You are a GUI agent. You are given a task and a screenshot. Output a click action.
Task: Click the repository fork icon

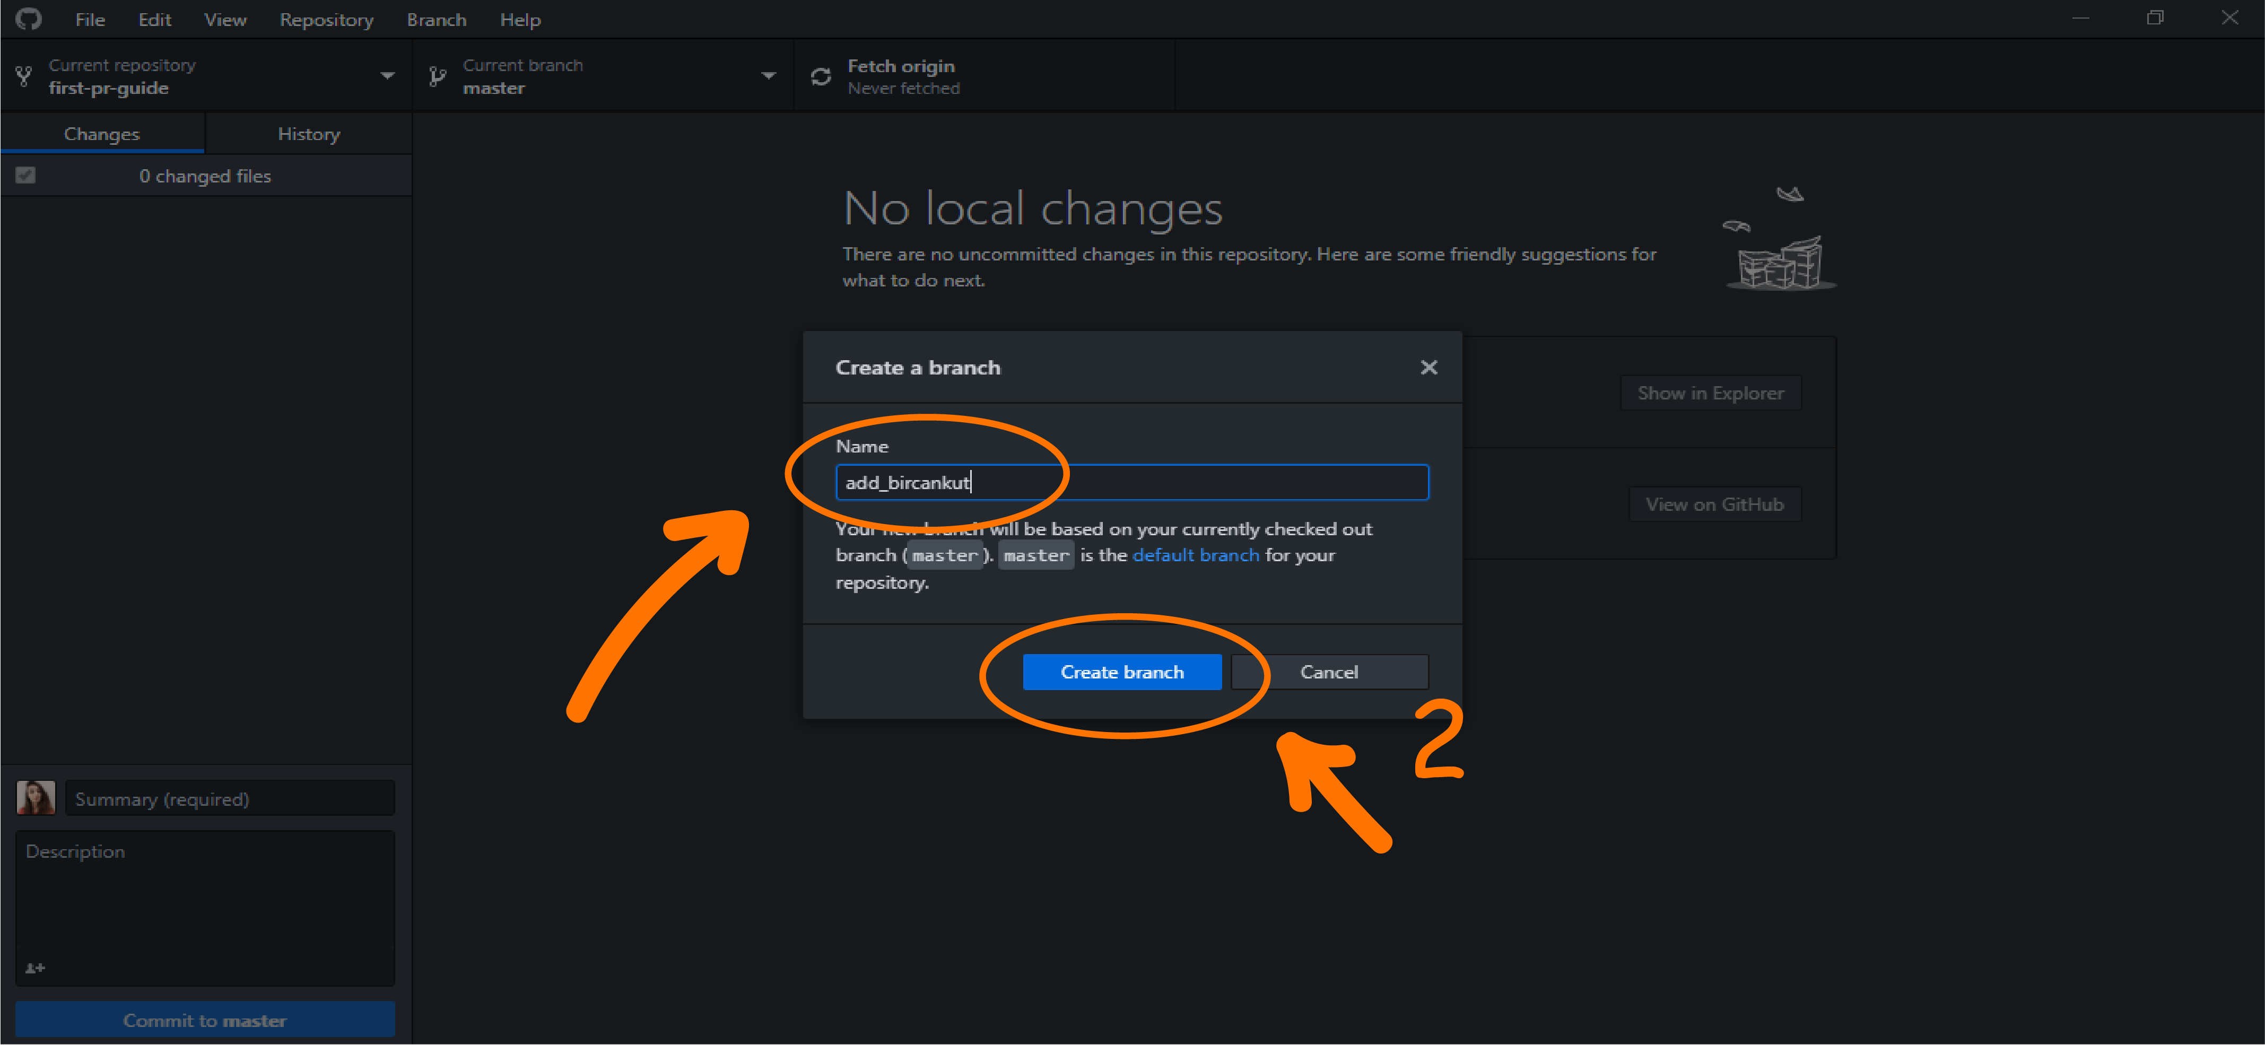click(24, 76)
